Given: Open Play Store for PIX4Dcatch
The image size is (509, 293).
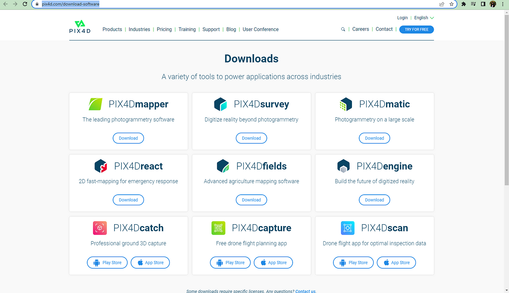Looking at the screenshot, I should click(107, 262).
